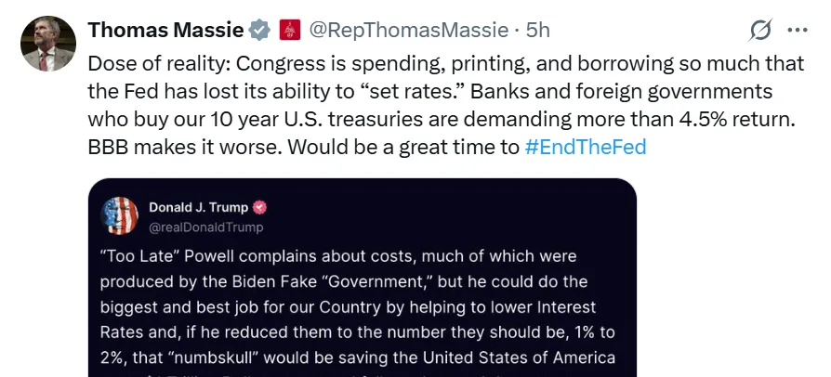Click the Thomas Massie display name

166,30
